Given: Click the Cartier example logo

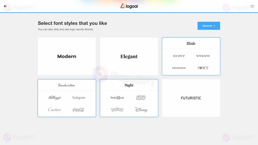Looking at the screenshot, I should point(55,110).
